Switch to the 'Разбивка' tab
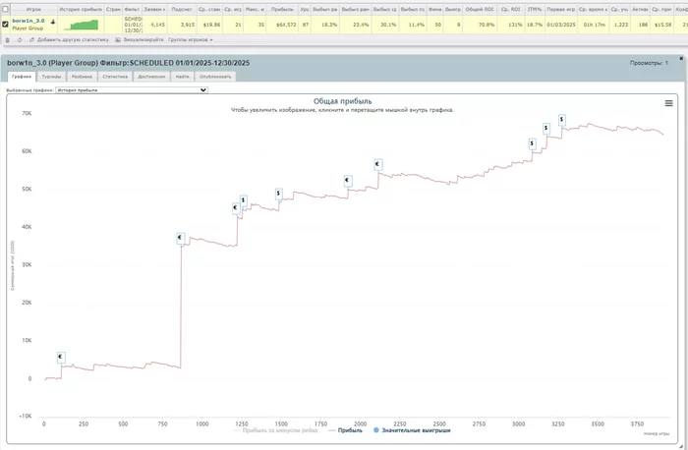The image size is (688, 450). (82, 77)
